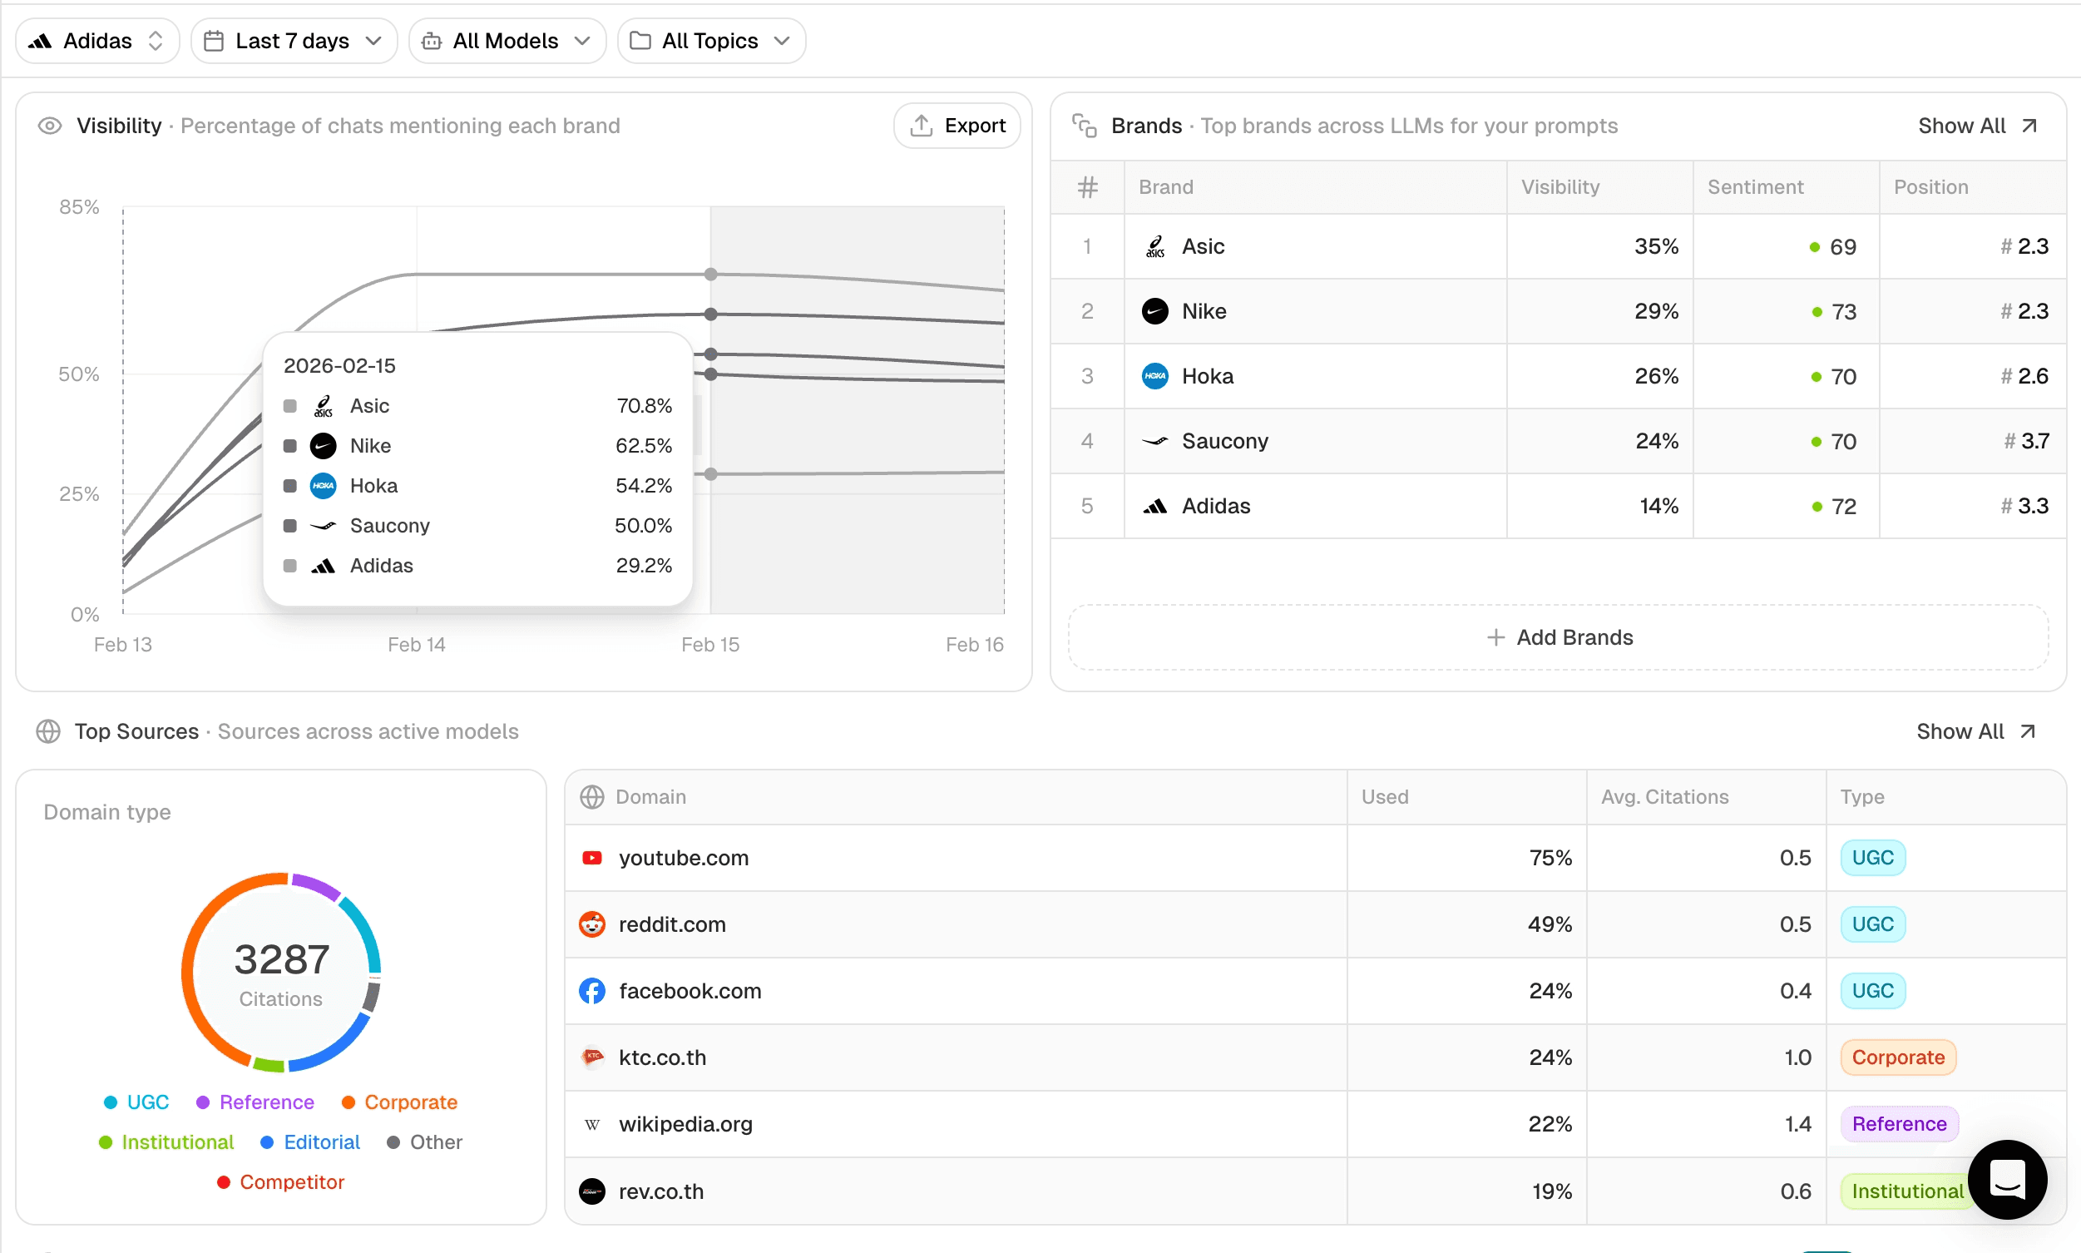Click the Nike logo in Brands table
Screen dimensions: 2081x1253
1155,311
